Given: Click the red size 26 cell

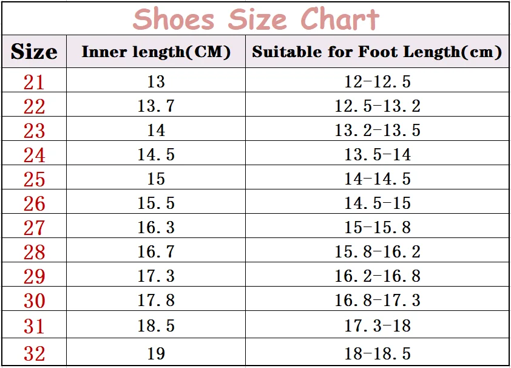Looking at the screenshot, I should tap(34, 203).
